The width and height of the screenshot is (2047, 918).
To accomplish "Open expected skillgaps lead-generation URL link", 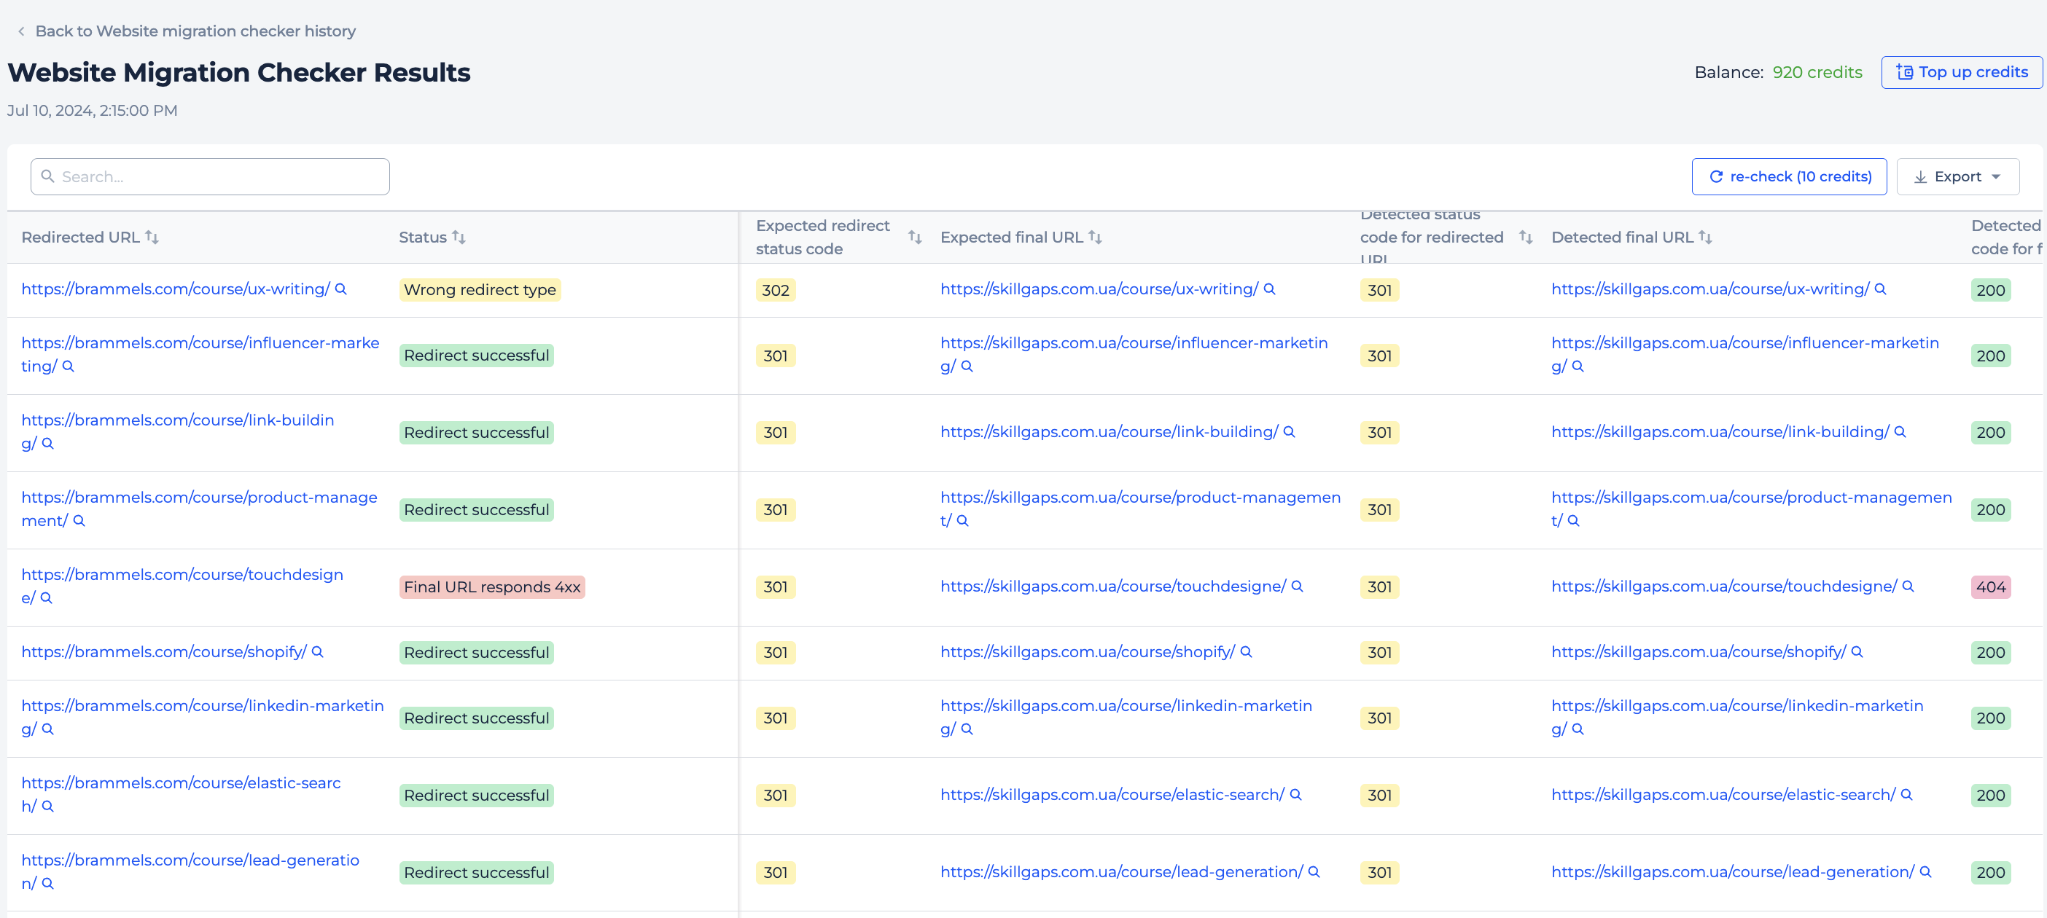I will 1122,871.
